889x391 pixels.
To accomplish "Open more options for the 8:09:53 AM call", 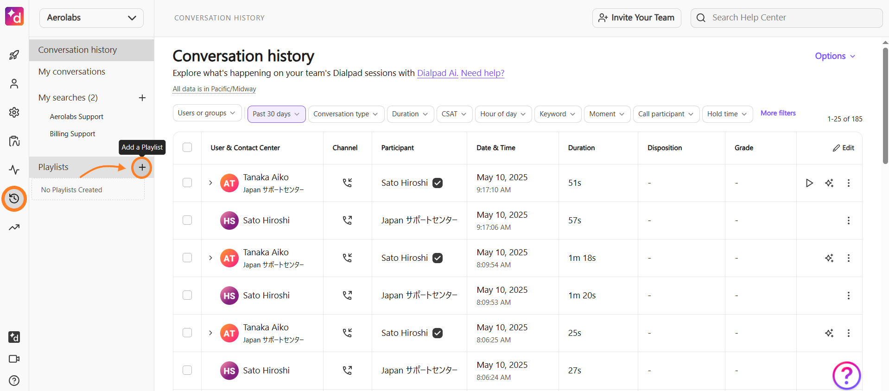I will [x=849, y=296].
